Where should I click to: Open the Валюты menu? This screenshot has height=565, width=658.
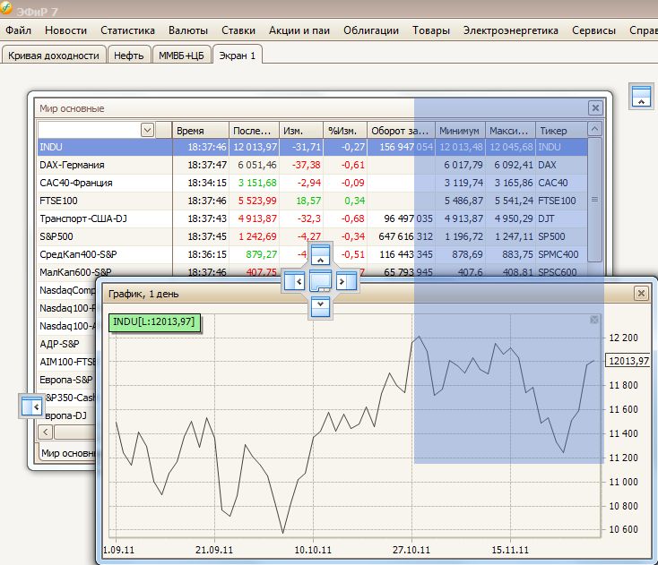187,30
